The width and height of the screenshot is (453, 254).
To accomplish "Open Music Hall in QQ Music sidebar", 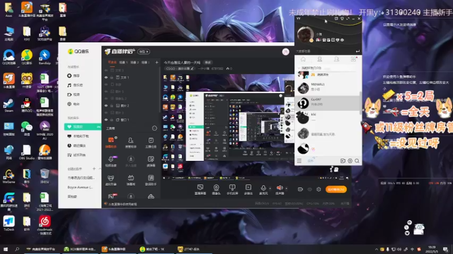I will coord(75,85).
